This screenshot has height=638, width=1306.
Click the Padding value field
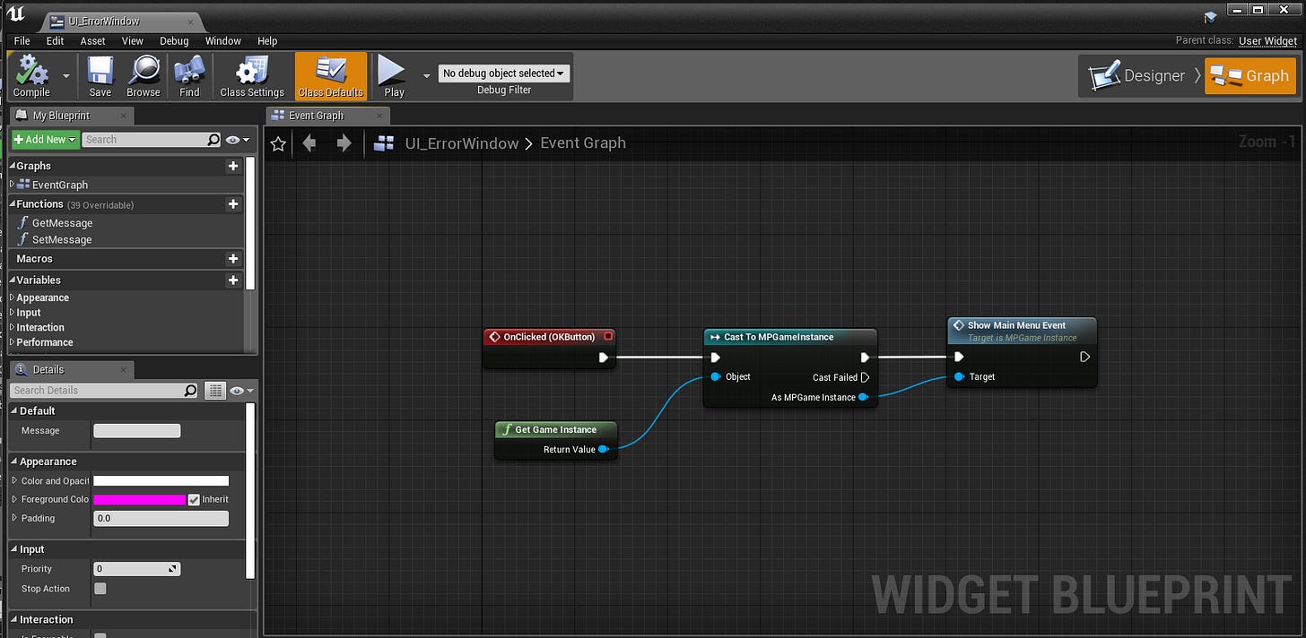pos(161,518)
